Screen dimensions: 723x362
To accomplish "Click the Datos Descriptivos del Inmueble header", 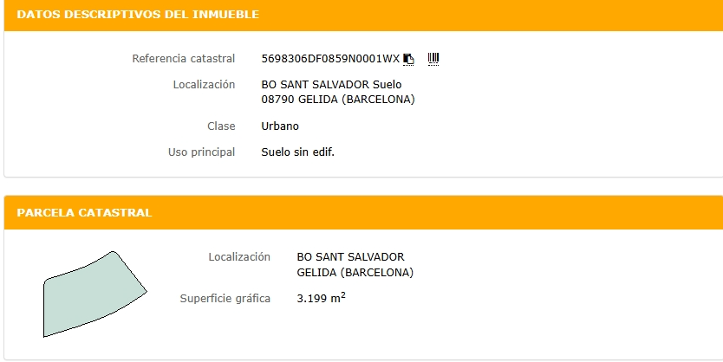I will click(138, 15).
